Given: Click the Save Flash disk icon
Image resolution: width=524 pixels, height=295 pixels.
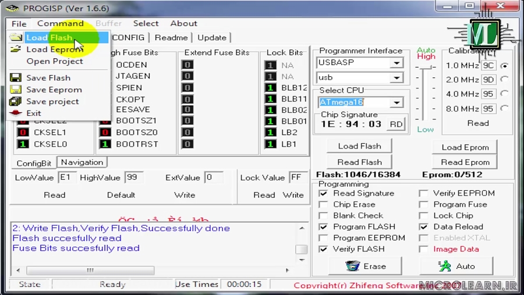Looking at the screenshot, I should click(x=16, y=78).
